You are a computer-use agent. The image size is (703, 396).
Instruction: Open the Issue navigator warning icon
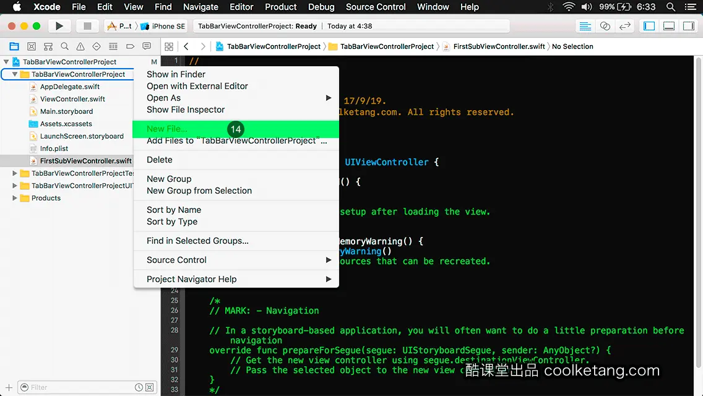(x=80, y=46)
